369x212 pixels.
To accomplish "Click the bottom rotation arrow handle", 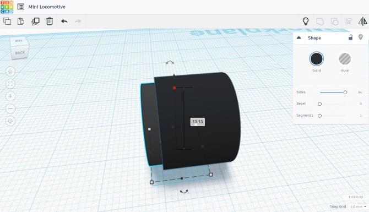I will pyautogui.click(x=184, y=192).
